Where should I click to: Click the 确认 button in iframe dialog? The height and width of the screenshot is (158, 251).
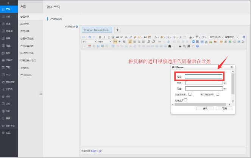pos(205,108)
